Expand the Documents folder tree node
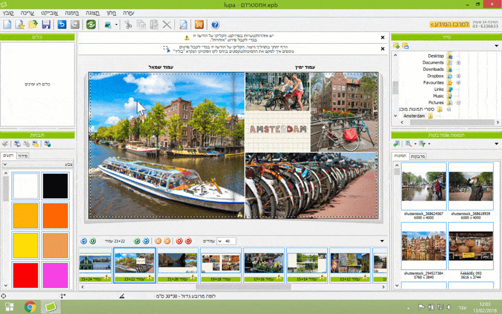Screen dimensions: 502x314 458,62
